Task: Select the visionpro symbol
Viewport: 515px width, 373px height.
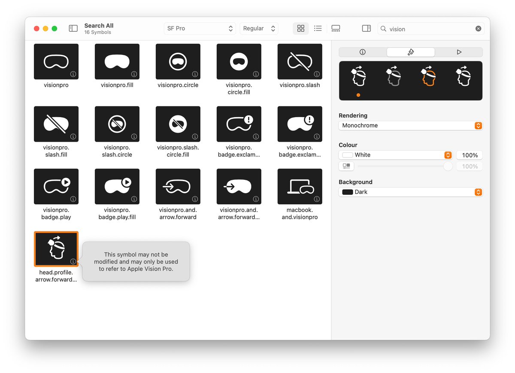Action: point(56,61)
